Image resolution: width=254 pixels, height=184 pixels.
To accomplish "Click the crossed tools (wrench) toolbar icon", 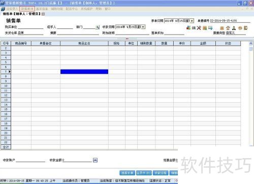I will 199,28.
